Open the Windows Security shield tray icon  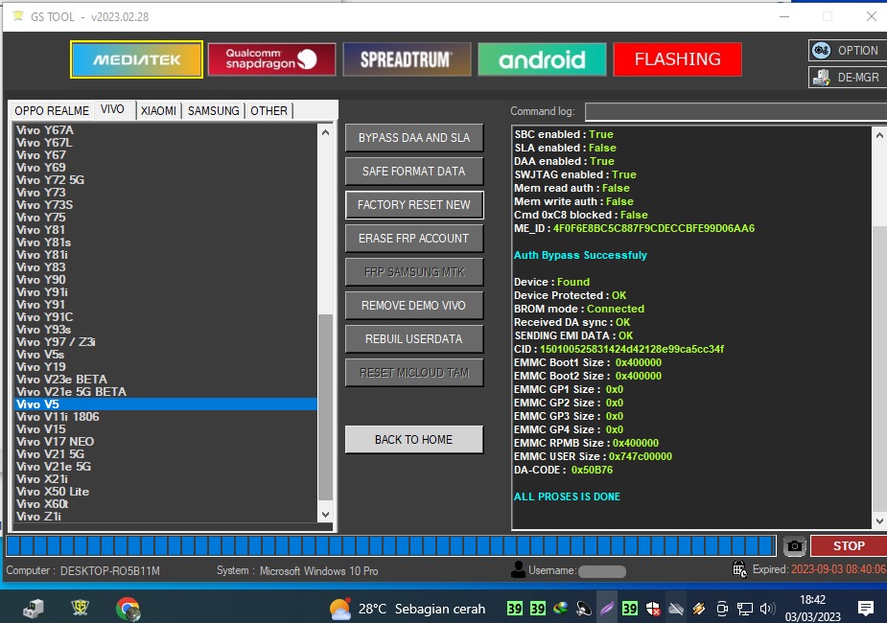[653, 609]
